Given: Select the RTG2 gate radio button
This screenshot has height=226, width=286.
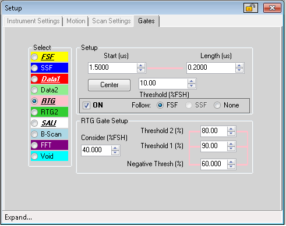Looking at the screenshot, I should [34, 112].
